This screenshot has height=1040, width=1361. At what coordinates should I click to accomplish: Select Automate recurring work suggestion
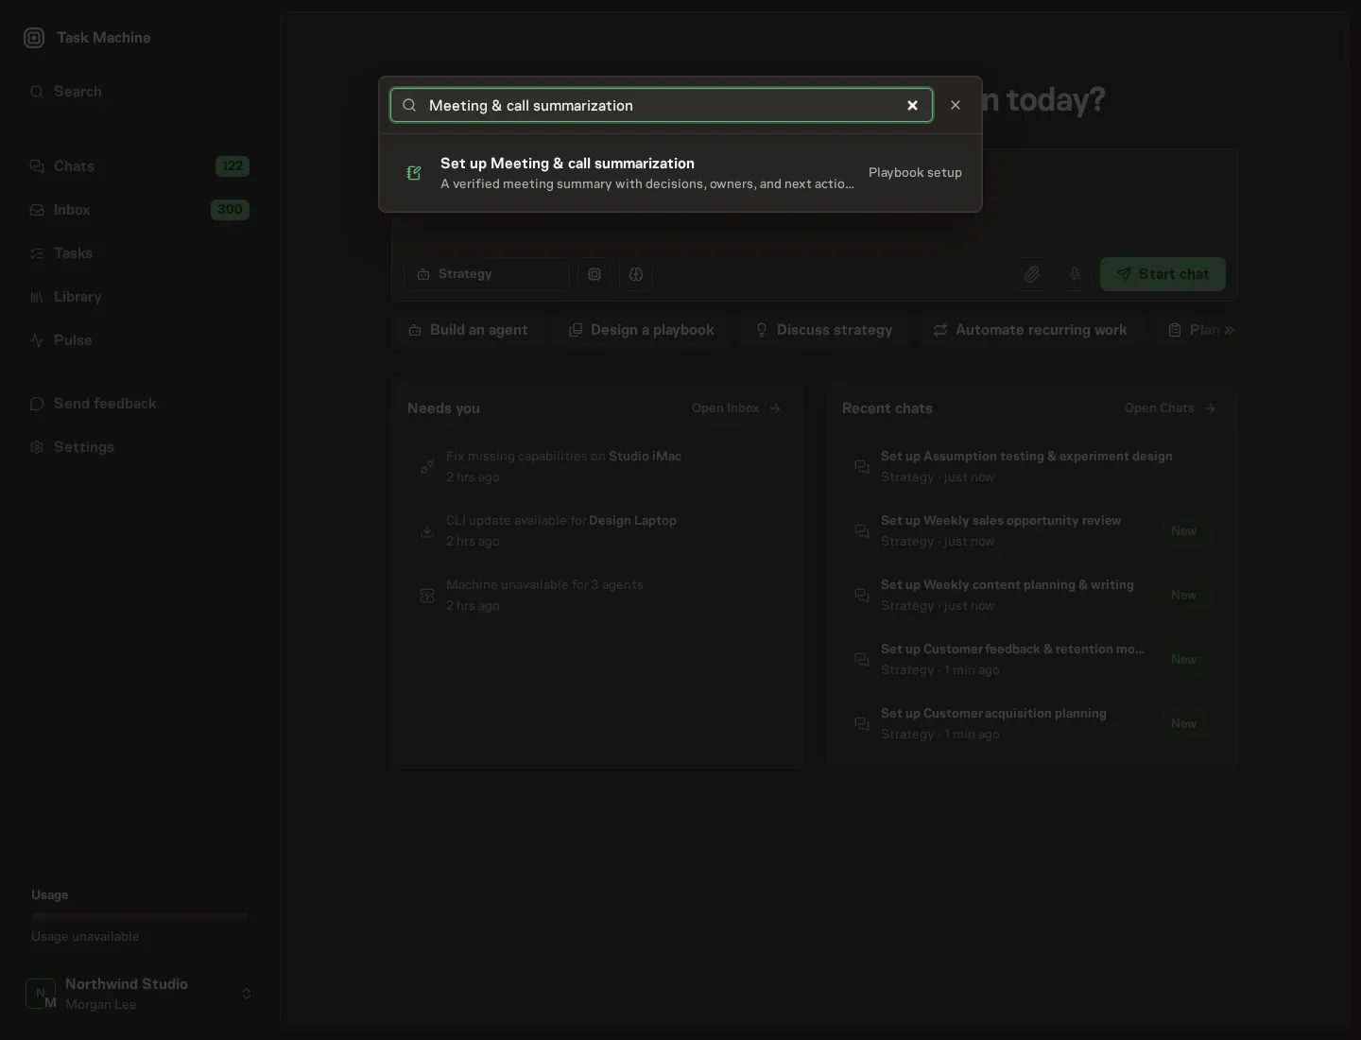point(1029,330)
